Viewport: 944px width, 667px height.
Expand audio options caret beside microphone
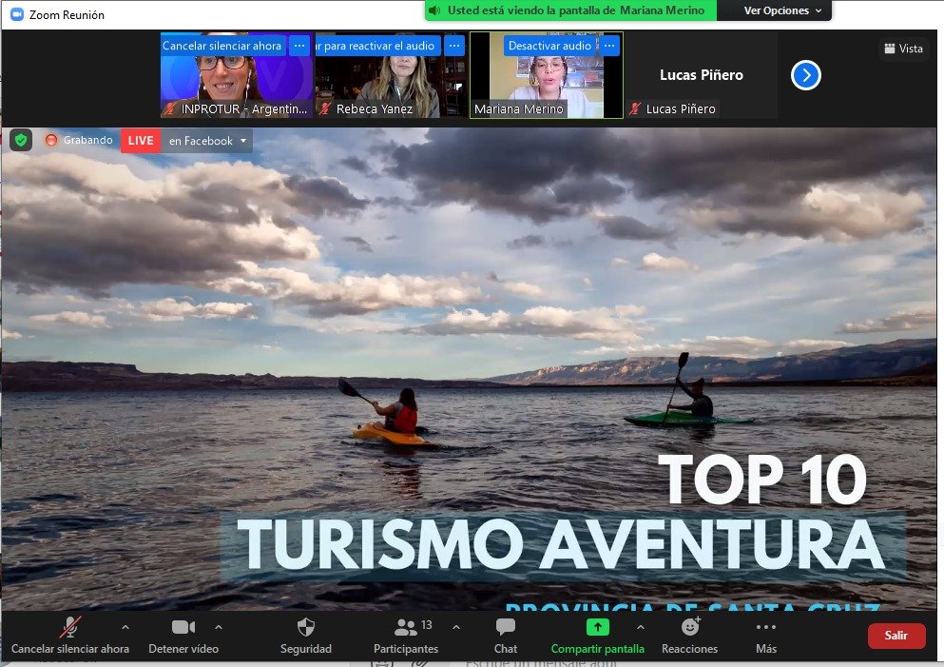pos(125,627)
